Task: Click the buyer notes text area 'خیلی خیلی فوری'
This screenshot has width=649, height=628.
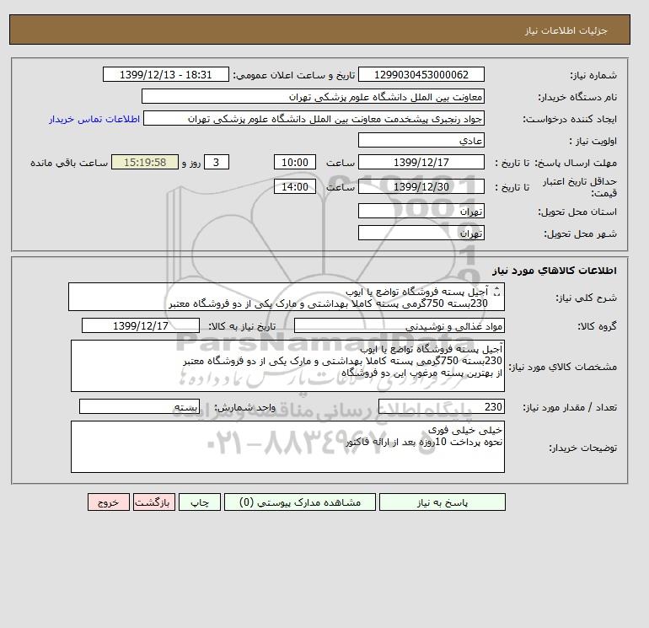Action: pyautogui.click(x=287, y=447)
